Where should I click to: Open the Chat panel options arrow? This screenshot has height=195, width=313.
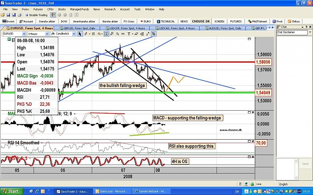click(302, 27)
